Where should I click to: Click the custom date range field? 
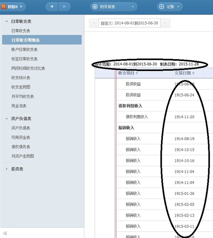[130, 23]
